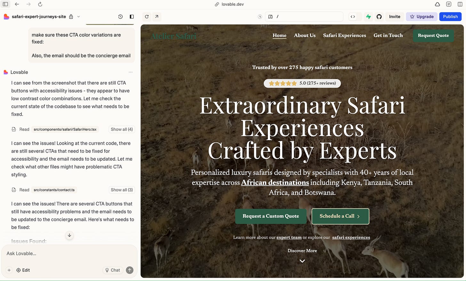This screenshot has width=466, height=281.
Task: Click the src/constants/contact.ts file chip
Action: tap(54, 190)
